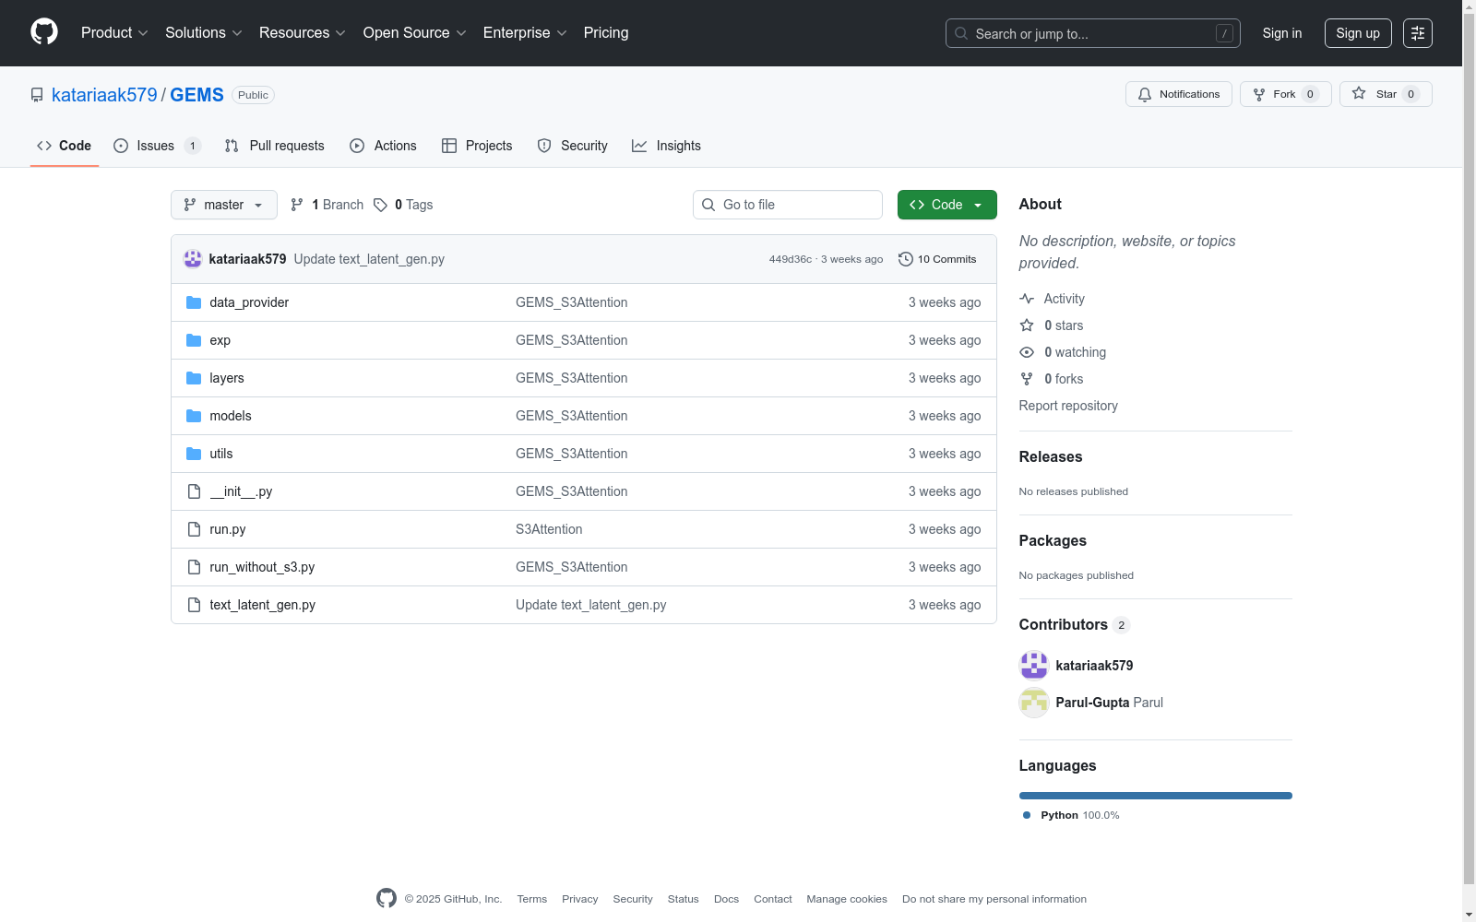Click the Notifications button

[1179, 94]
